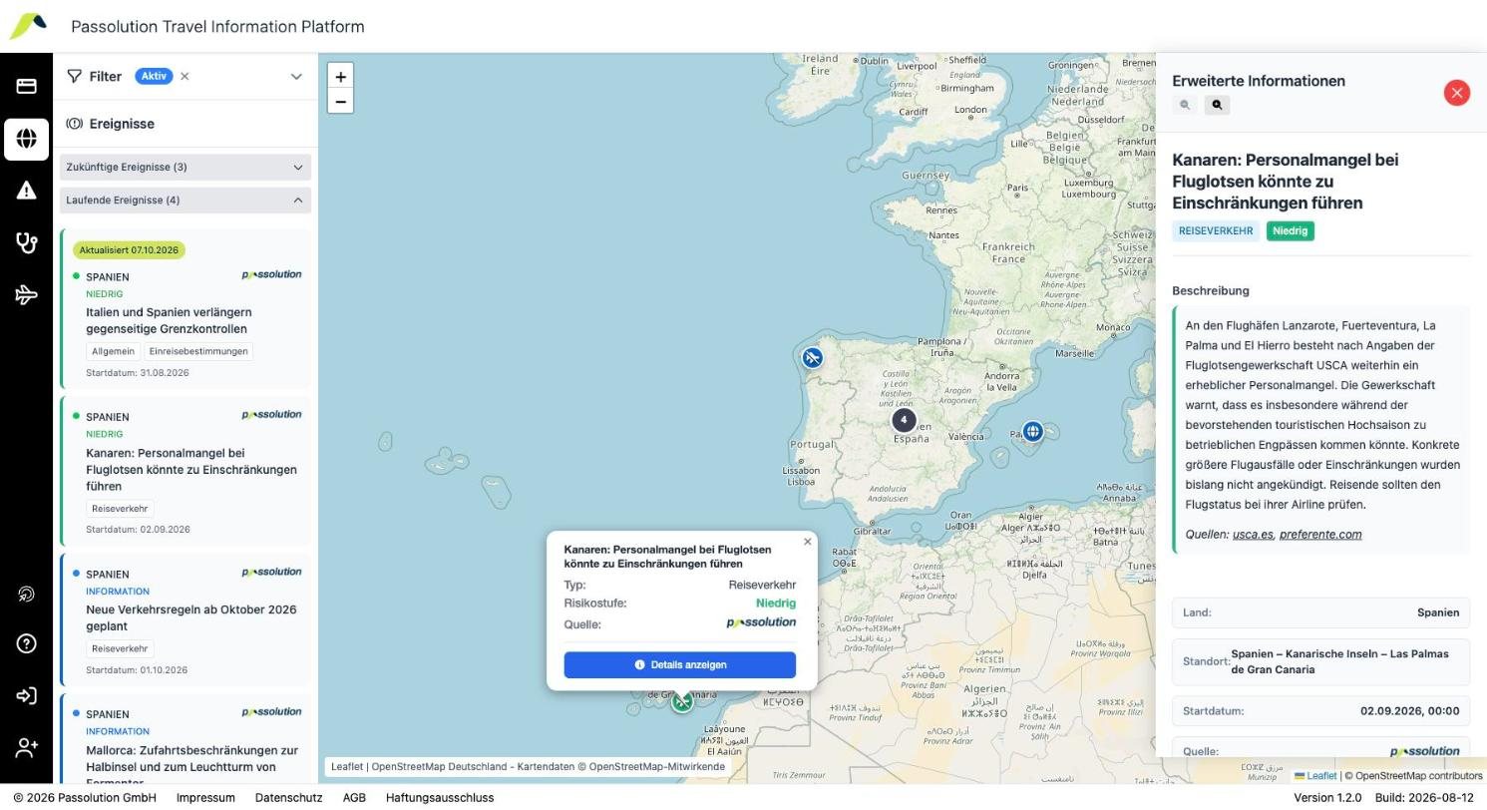Open the preferente.com source link

coord(1320,535)
